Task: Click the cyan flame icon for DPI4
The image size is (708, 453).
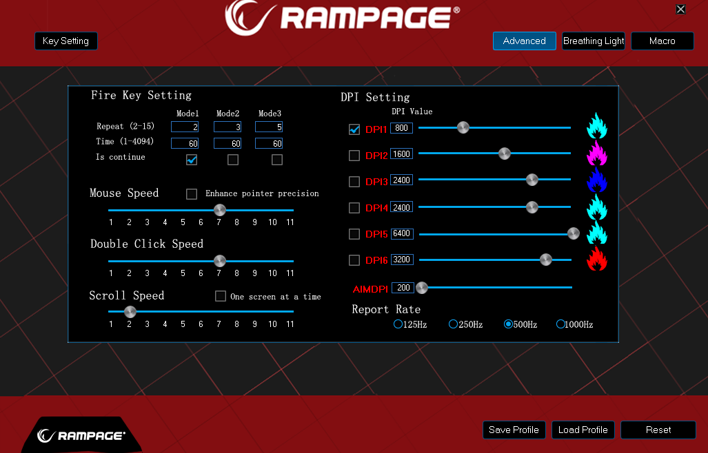Action: tap(597, 207)
